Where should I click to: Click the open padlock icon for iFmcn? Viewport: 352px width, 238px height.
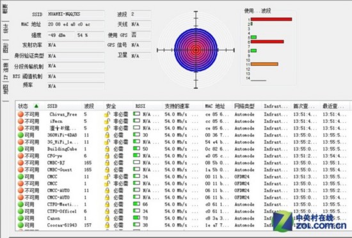(x=107, y=122)
